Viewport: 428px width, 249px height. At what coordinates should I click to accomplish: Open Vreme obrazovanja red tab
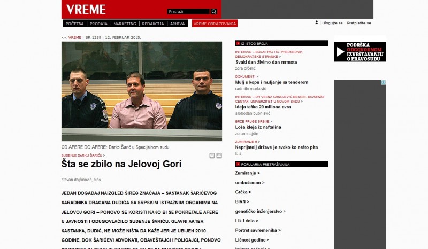tap(215, 24)
